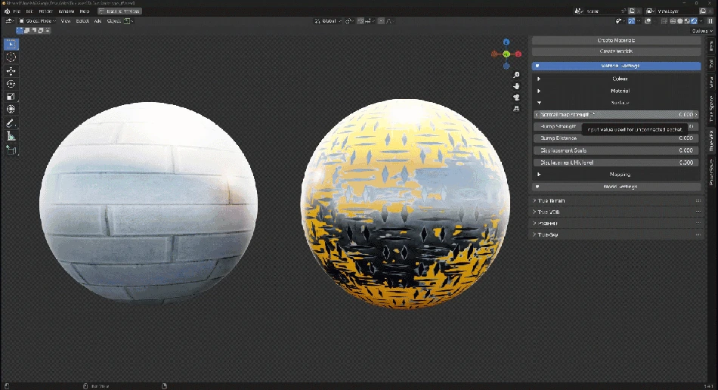Toggle camera view in the viewport
Viewport: 718px width, 390px height.
(516, 97)
